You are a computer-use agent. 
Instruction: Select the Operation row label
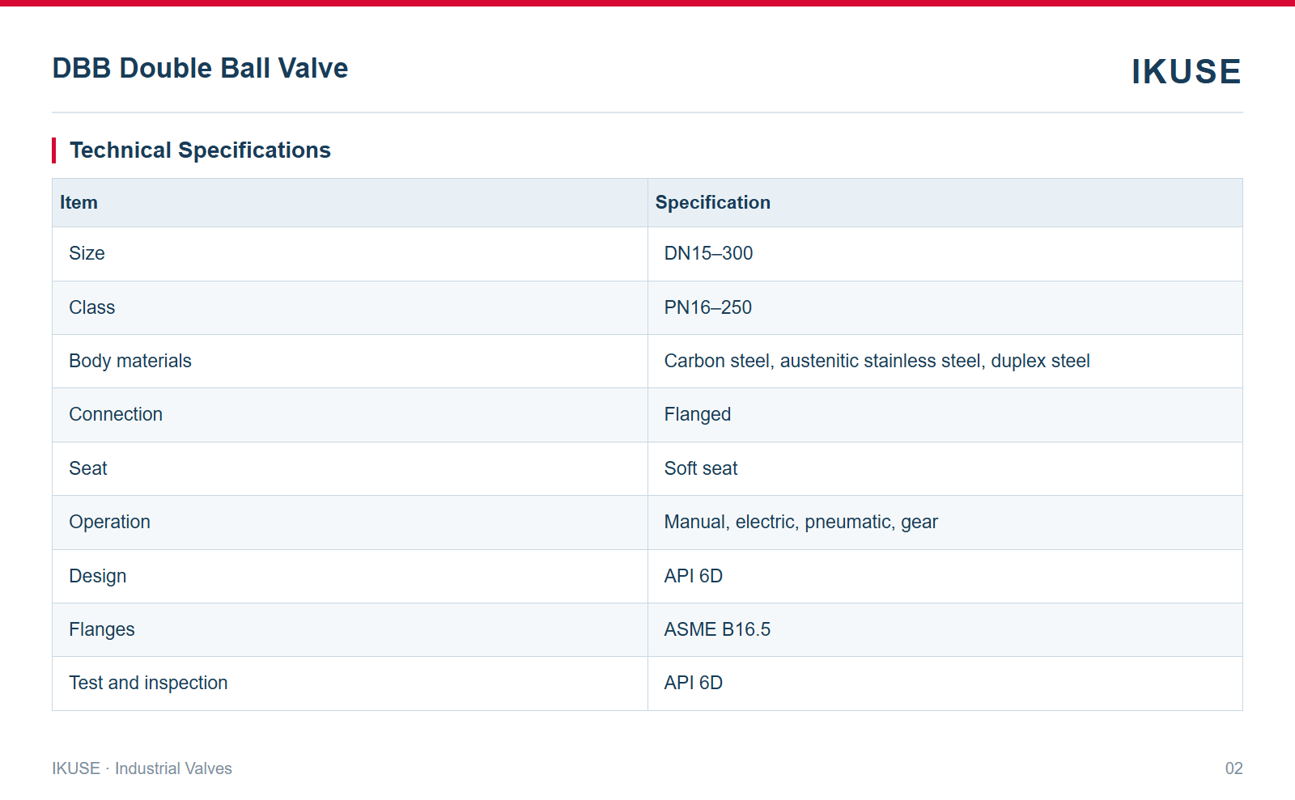pyautogui.click(x=109, y=522)
